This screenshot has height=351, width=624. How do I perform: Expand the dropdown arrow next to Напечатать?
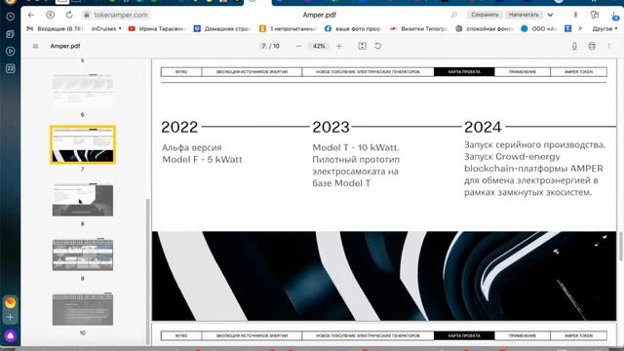(550, 15)
